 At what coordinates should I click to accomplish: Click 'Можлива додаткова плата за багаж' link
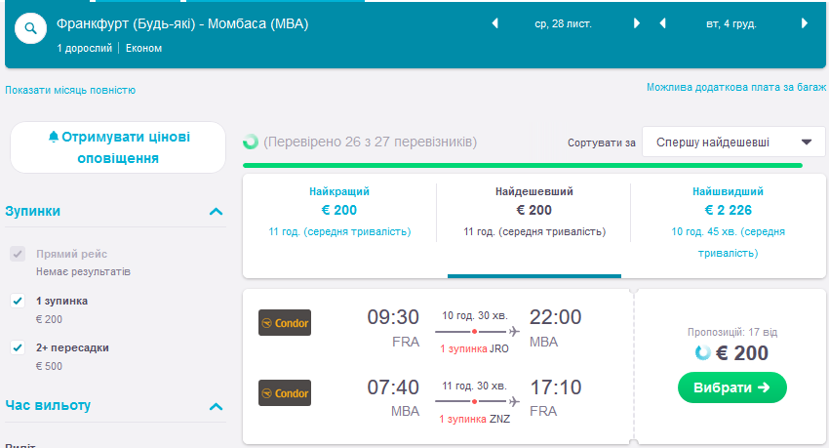coord(735,88)
